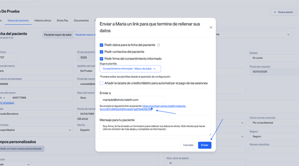Click the Añadir un nuevo campo personalizado button
Screen dimensions: 299x166
pyautogui.click(x=22, y=149)
